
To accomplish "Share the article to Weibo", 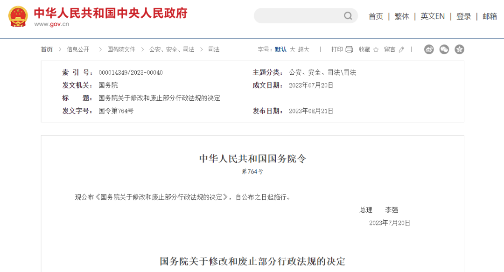I will click(429, 49).
